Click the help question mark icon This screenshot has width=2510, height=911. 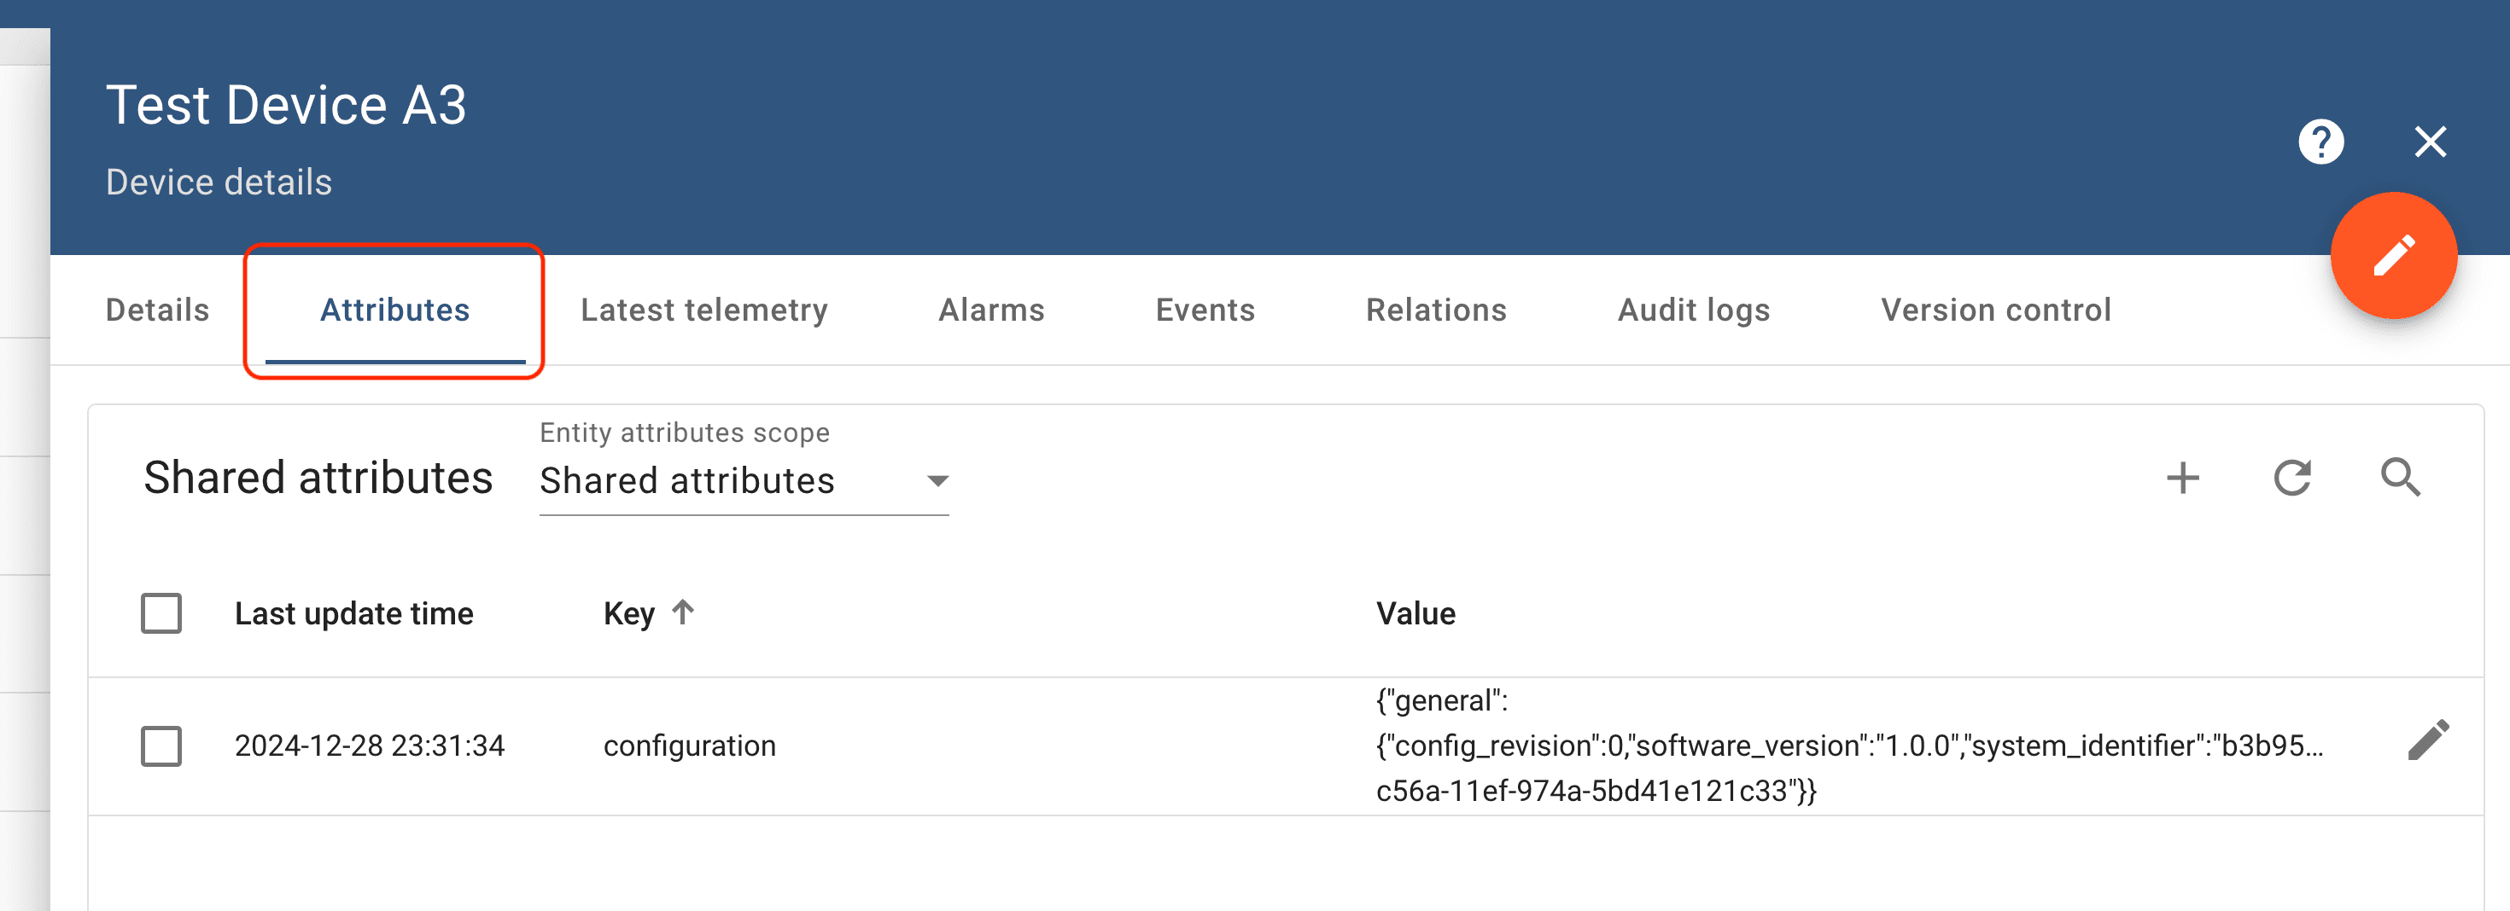click(x=2320, y=142)
